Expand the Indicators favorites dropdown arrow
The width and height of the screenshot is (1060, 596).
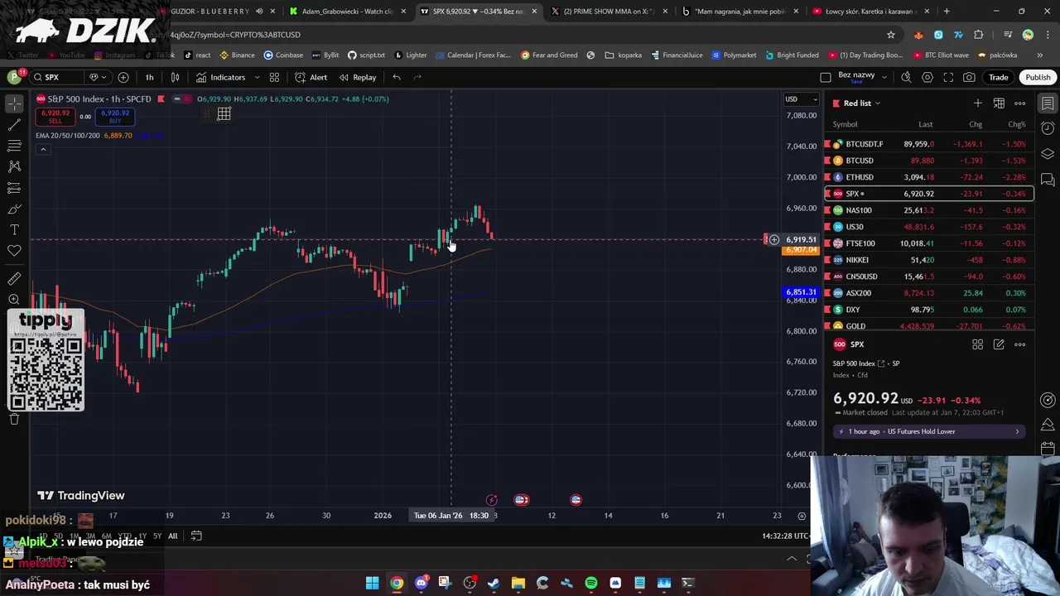pos(257,77)
